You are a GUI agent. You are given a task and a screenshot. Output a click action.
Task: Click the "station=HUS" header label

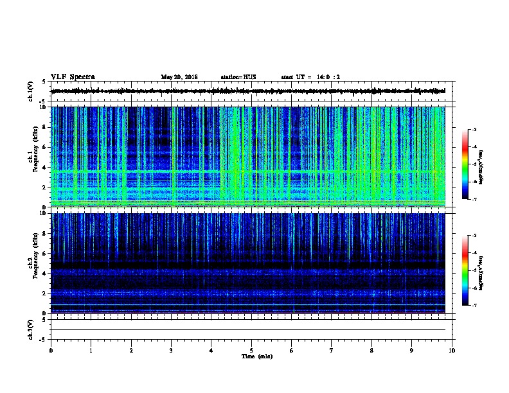(238, 77)
